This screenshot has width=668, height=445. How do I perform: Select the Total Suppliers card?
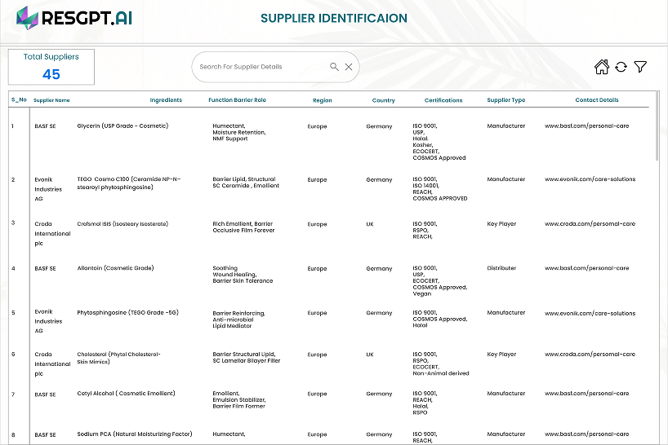[x=51, y=67]
